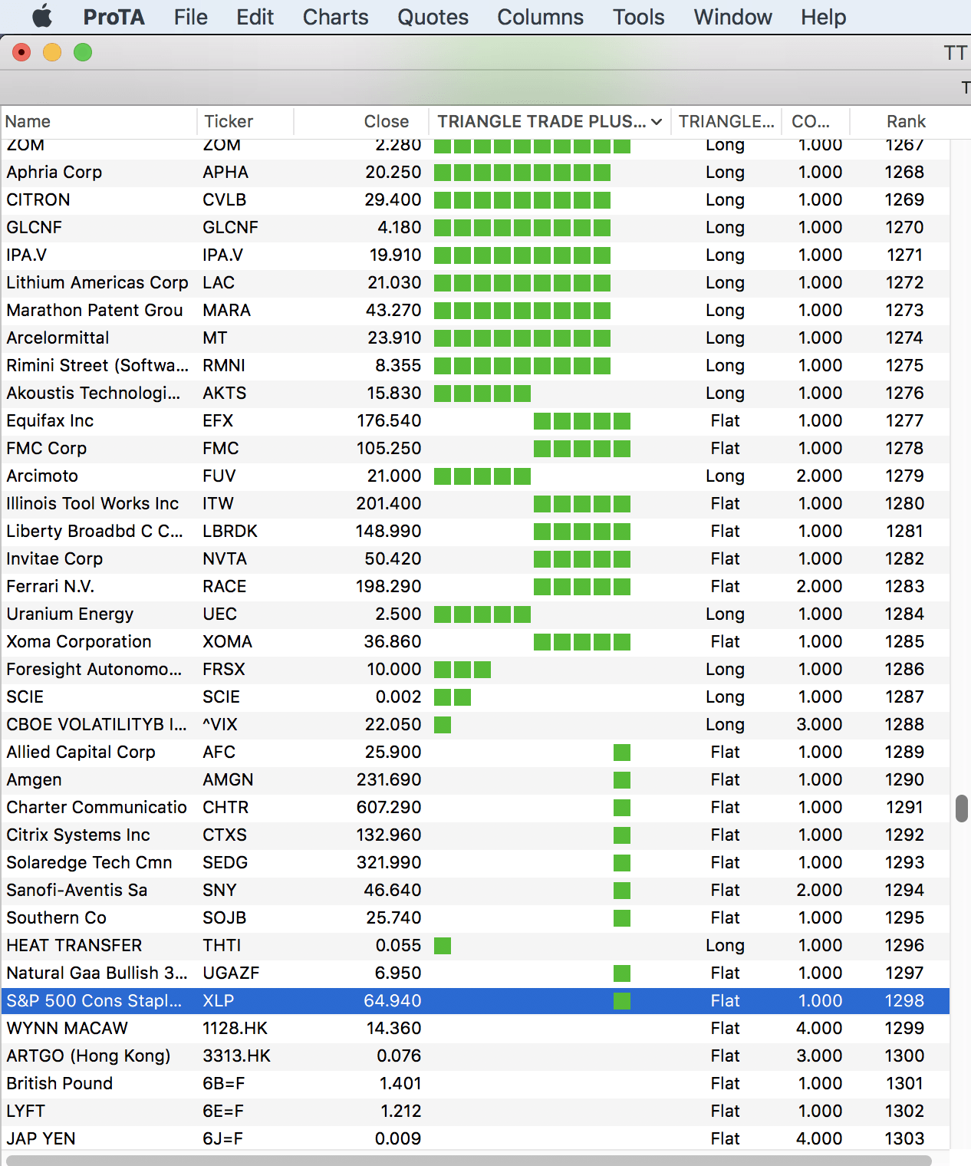971x1166 pixels.
Task: Open the File menu
Action: click(x=190, y=17)
